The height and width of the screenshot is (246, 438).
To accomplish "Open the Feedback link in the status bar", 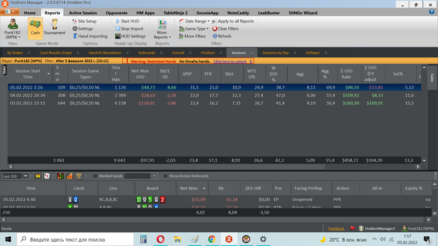I will click(x=336, y=229).
